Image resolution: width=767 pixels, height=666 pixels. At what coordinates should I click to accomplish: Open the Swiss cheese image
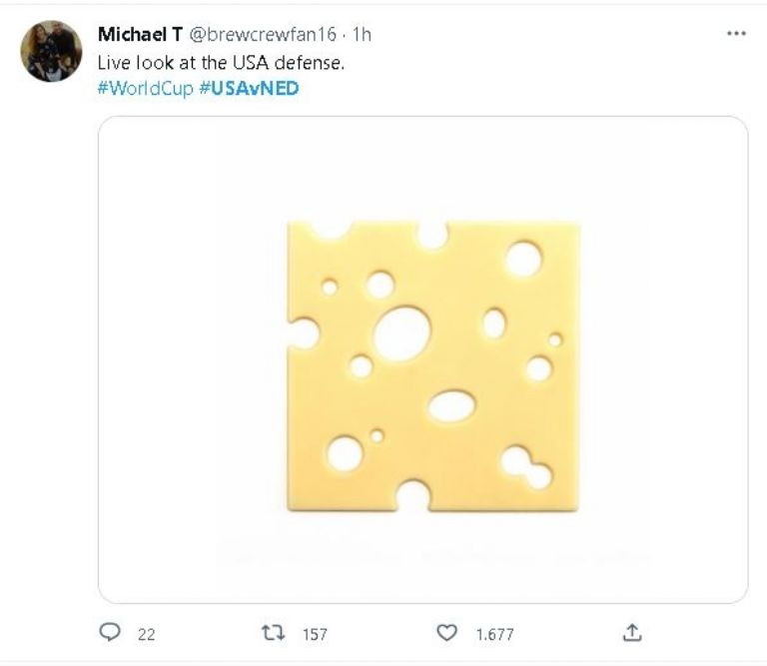[422, 359]
